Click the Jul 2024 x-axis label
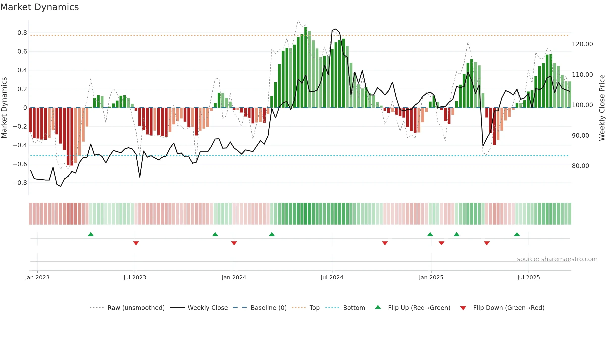 [x=332, y=277]
